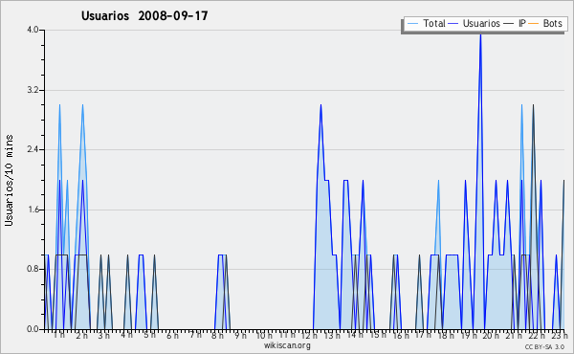Click the 'wikiscan.org' caption

coord(287,345)
